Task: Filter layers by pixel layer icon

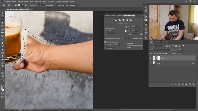Action: pyautogui.click(x=167, y=46)
